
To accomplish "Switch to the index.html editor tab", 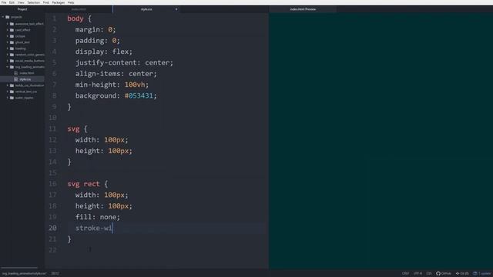I will coord(79,9).
